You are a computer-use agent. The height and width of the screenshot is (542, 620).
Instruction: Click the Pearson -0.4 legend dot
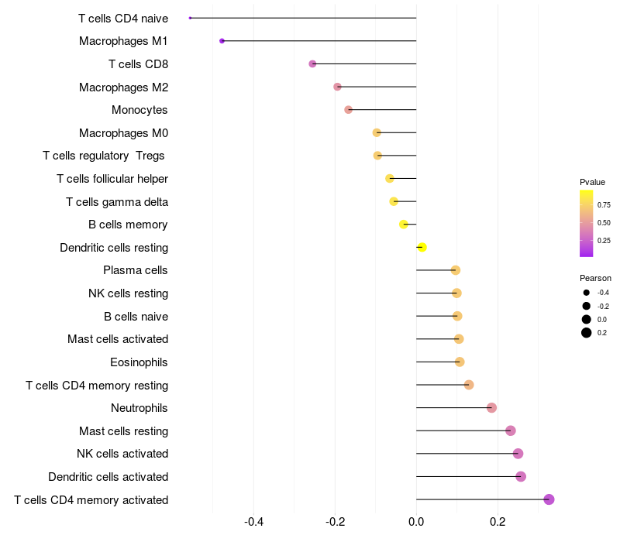[587, 293]
